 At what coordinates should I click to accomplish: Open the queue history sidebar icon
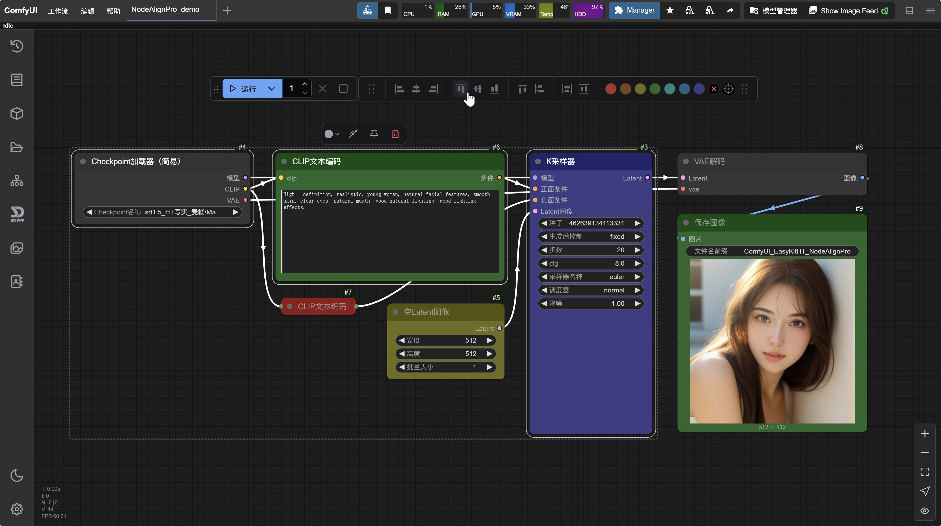tap(17, 46)
